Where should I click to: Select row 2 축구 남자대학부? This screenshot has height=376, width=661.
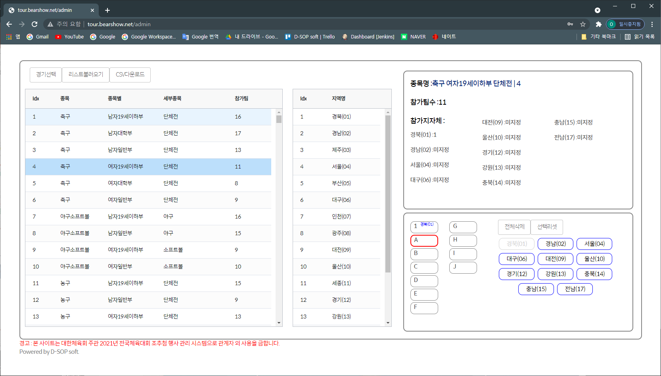[148, 133]
